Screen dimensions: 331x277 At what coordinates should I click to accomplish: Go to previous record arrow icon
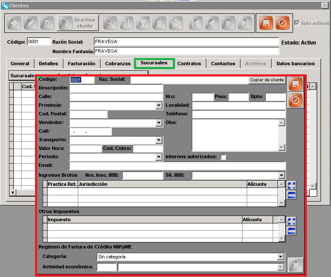pos(212,23)
